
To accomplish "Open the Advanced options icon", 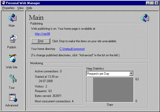I will coord(13,98).
